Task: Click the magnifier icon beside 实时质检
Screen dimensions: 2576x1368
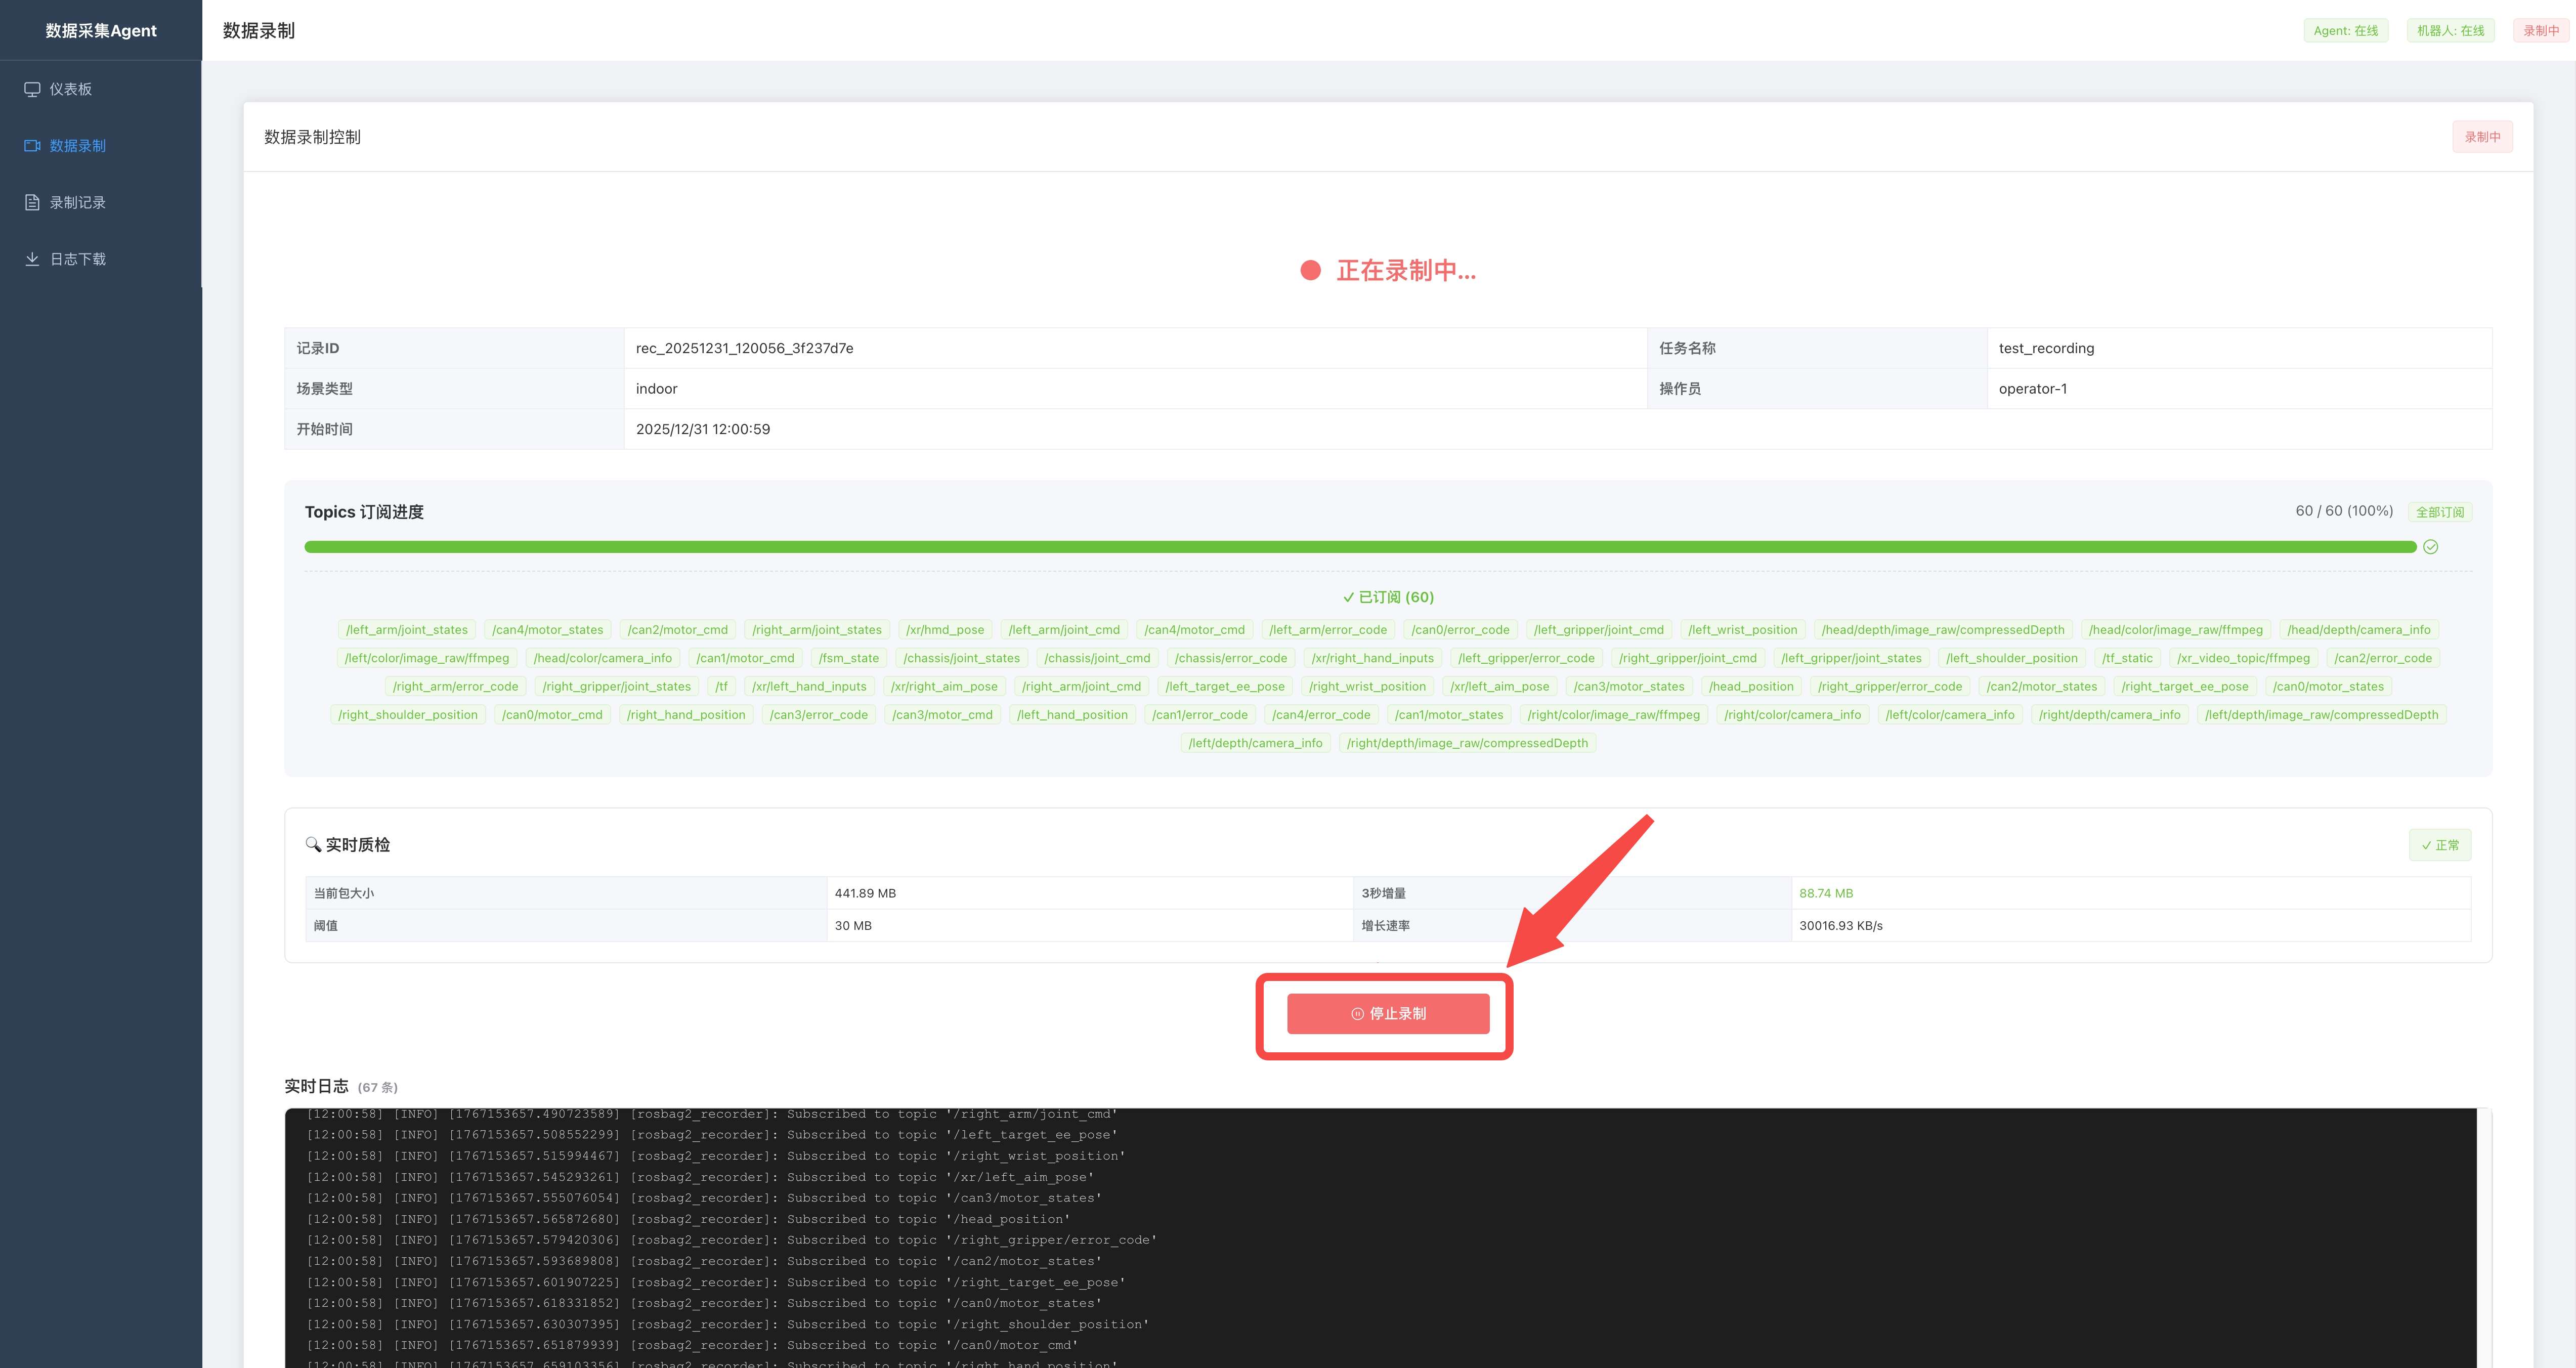Action: [313, 845]
